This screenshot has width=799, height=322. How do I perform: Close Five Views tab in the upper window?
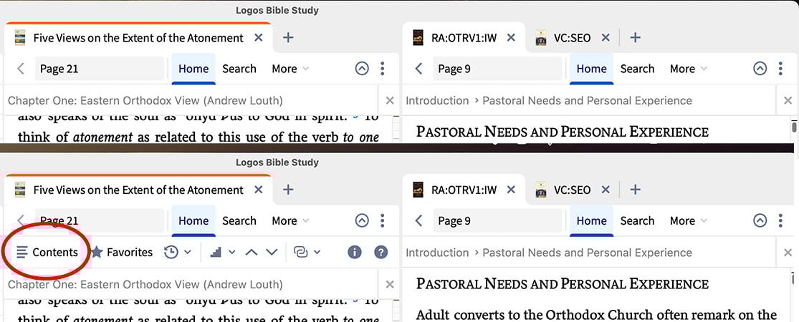point(259,38)
